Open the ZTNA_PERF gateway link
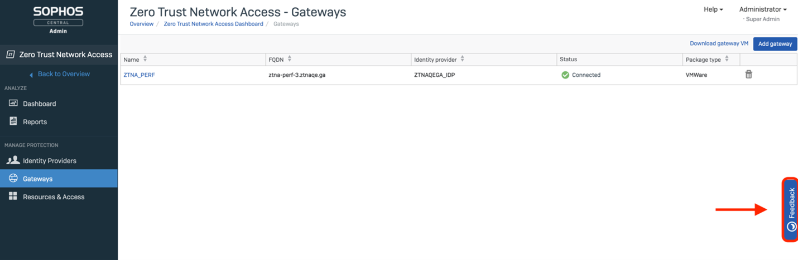This screenshot has height=260, width=798. pyautogui.click(x=139, y=75)
